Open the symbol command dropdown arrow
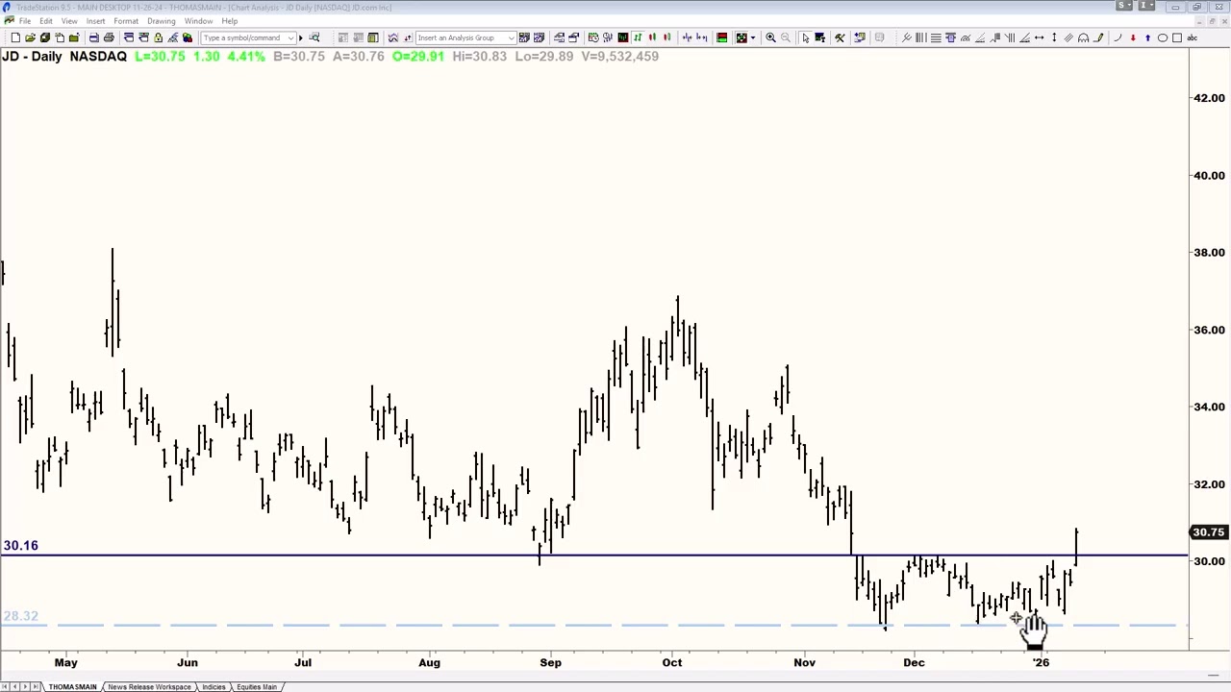This screenshot has height=692, width=1231. pyautogui.click(x=291, y=37)
